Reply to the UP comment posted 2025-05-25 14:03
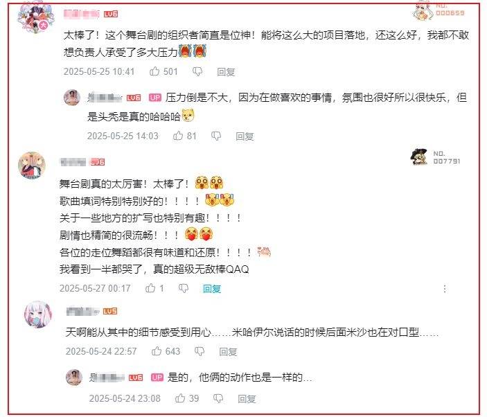 coord(245,136)
